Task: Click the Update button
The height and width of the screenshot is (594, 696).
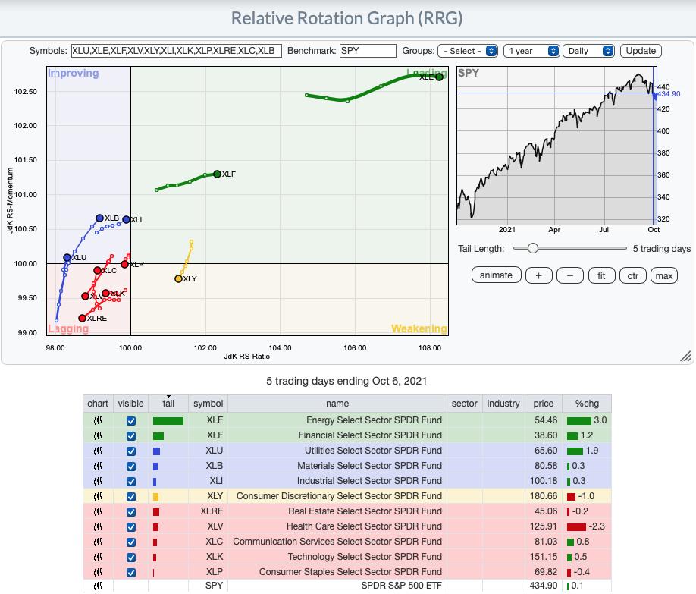Action: pos(641,51)
